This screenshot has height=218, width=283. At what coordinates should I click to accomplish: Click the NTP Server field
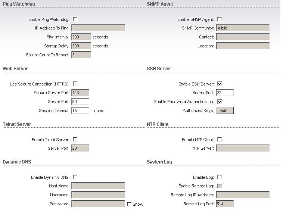click(x=242, y=148)
